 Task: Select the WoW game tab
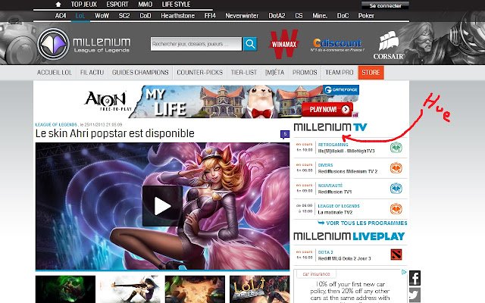point(102,16)
